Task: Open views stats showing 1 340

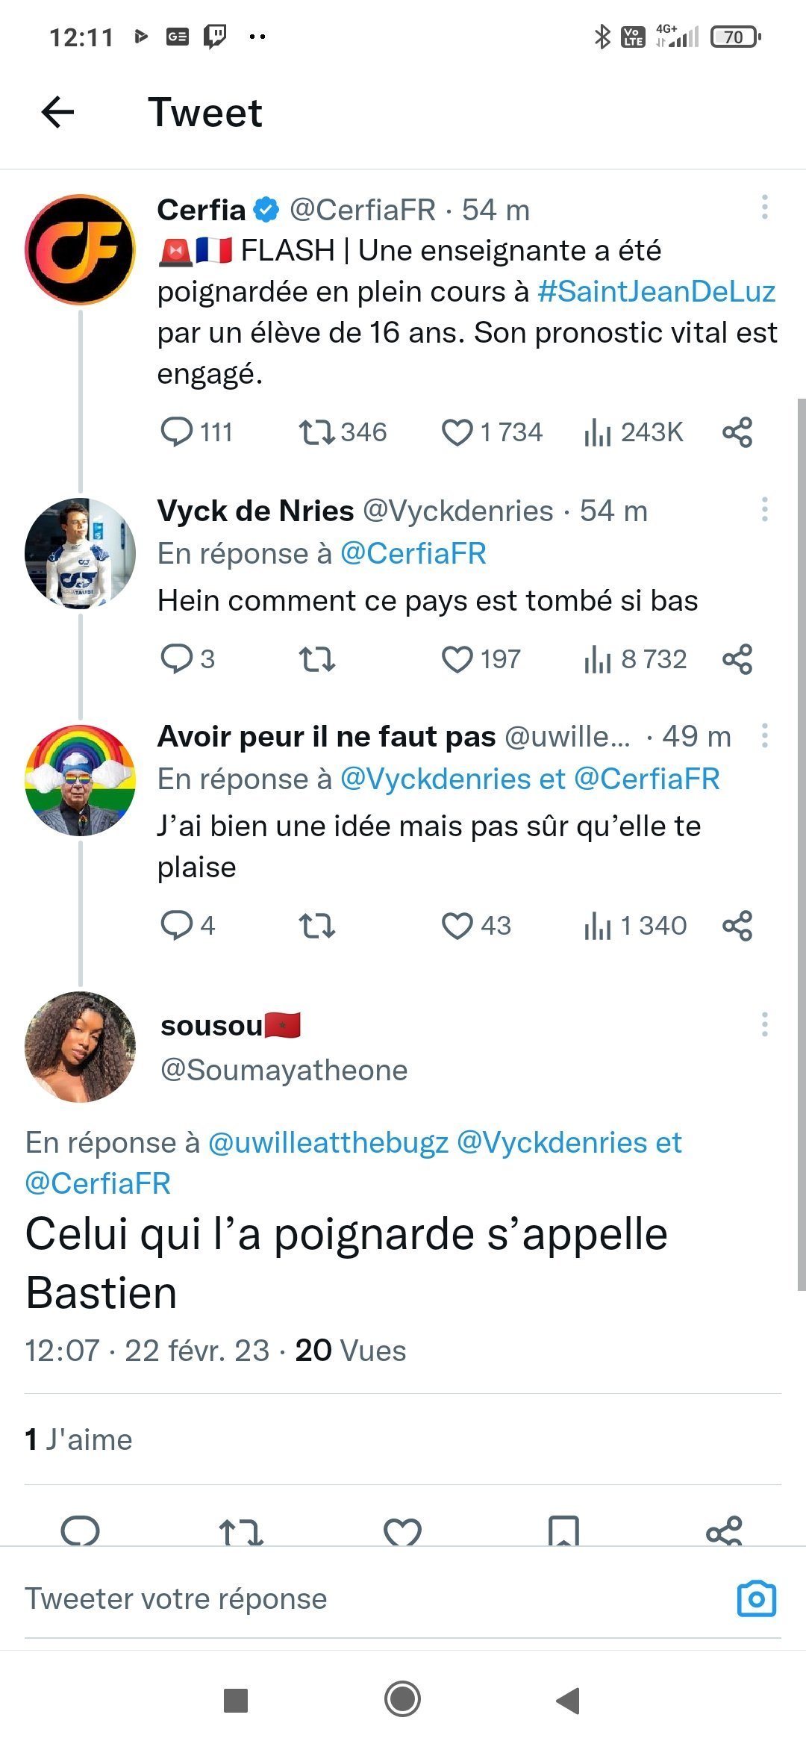Action: 635,926
